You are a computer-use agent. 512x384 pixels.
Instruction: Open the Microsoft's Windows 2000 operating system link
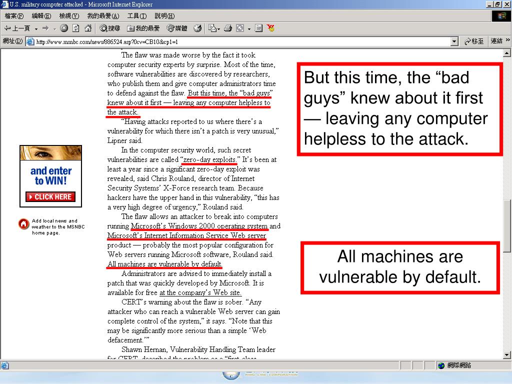pyautogui.click(x=199, y=226)
